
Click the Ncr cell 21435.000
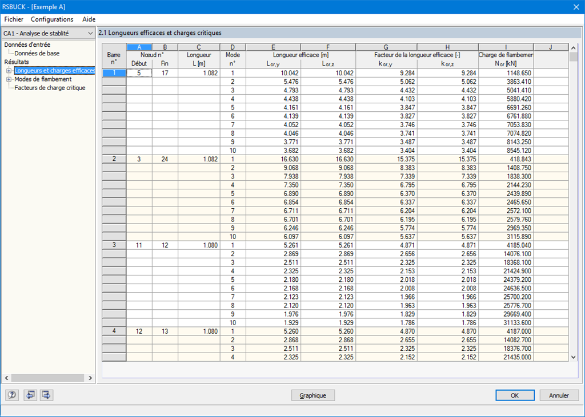click(506, 357)
